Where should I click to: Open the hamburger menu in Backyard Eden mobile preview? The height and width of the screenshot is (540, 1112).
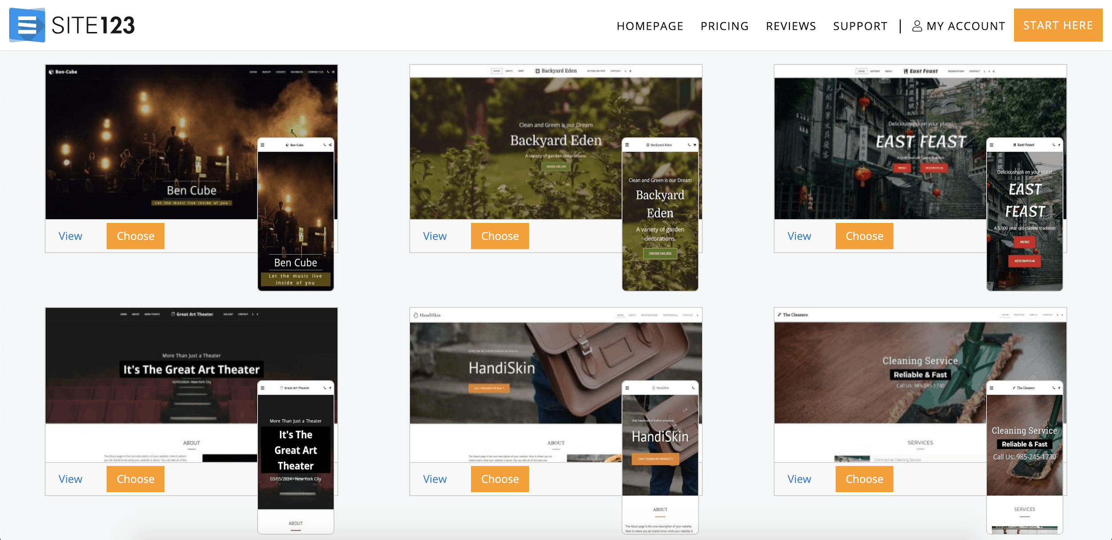tap(627, 145)
